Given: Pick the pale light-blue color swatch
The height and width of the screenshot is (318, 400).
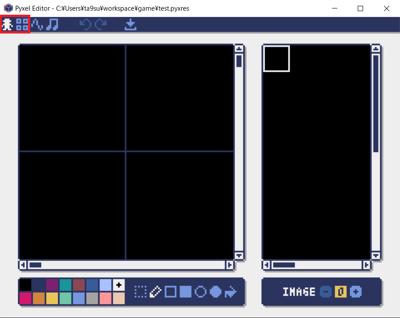Looking at the screenshot, I should tap(105, 285).
